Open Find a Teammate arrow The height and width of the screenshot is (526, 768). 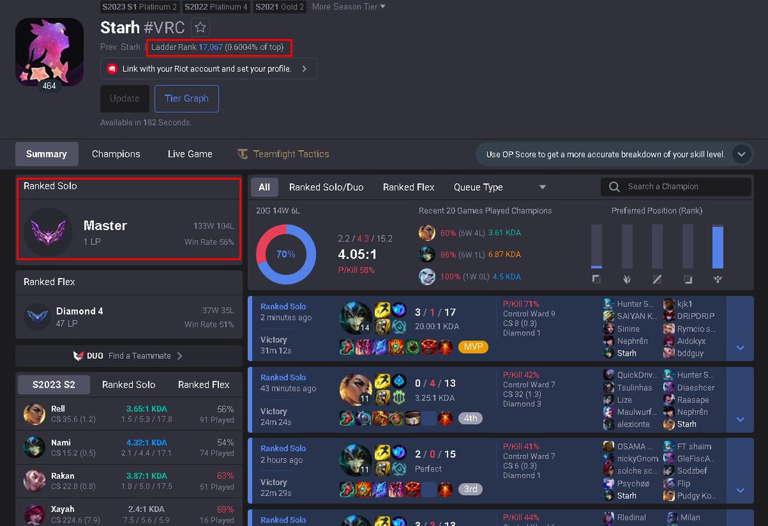180,356
